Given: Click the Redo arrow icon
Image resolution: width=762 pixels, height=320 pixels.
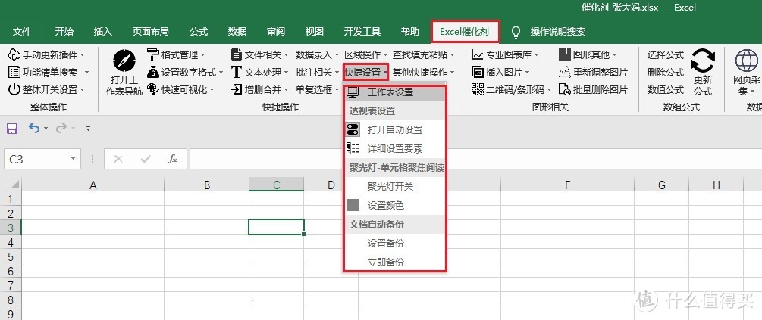Looking at the screenshot, I should point(61,128).
